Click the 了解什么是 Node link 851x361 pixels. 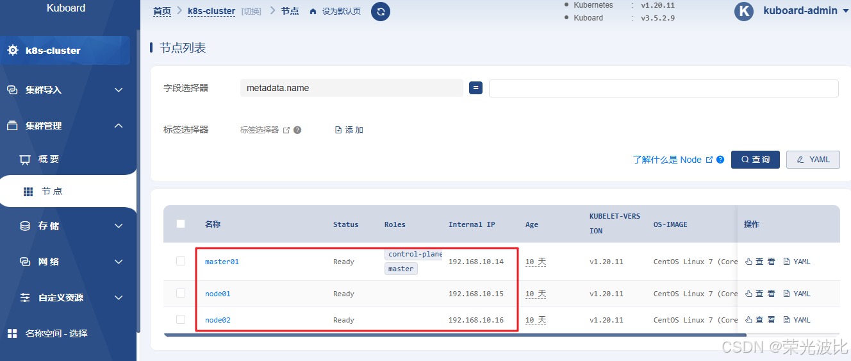click(x=667, y=160)
